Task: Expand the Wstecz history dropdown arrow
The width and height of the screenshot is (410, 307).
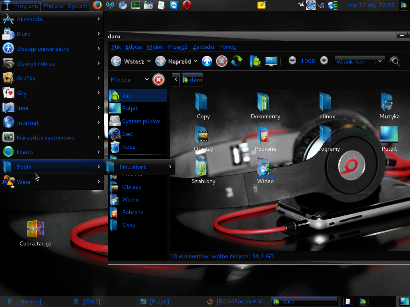Action: pyautogui.click(x=149, y=61)
